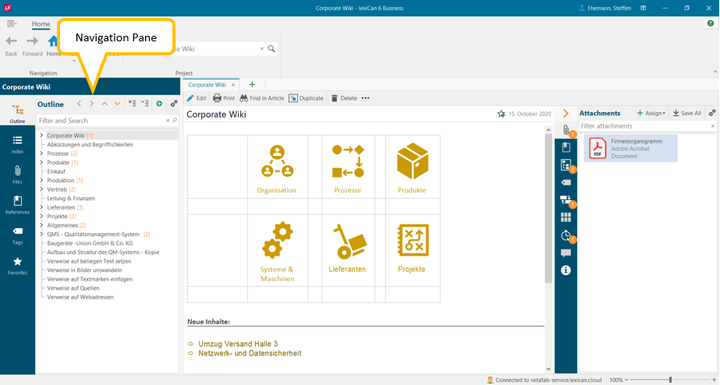
Task: Adjust the zoom slider in status bar
Action: (670, 380)
